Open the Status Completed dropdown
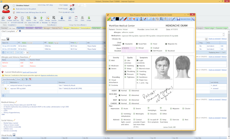The width and height of the screenshot is (230, 139). 12,25
